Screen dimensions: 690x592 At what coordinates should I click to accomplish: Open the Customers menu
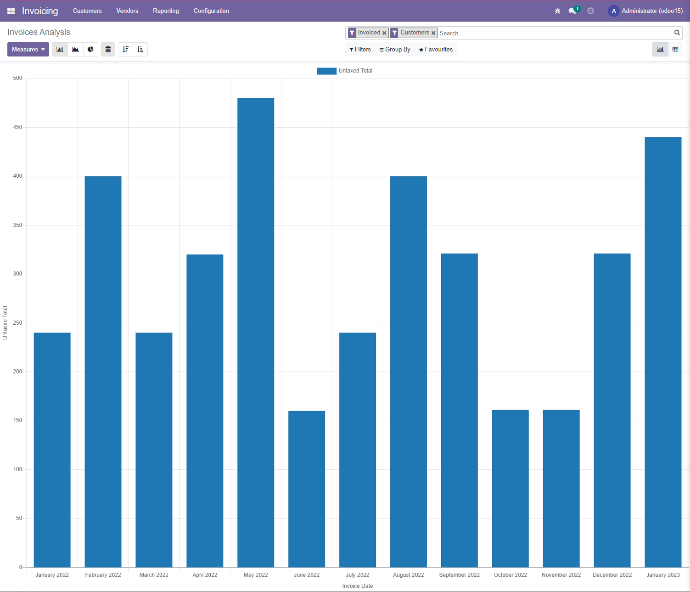[87, 11]
